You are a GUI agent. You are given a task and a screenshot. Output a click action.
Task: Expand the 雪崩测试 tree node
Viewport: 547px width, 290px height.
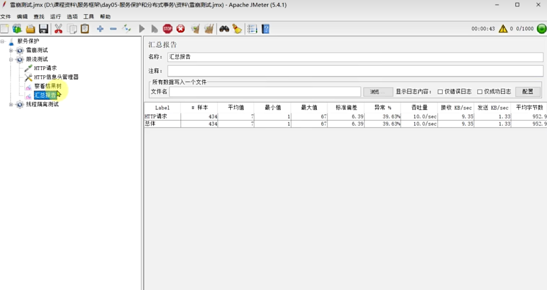pos(11,50)
